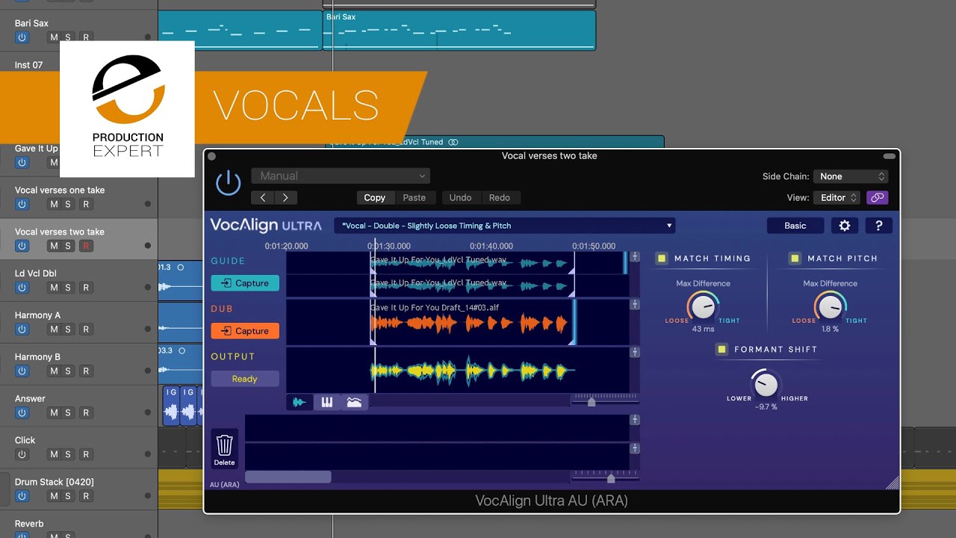
Task: Open View Editor dropdown
Action: point(839,198)
